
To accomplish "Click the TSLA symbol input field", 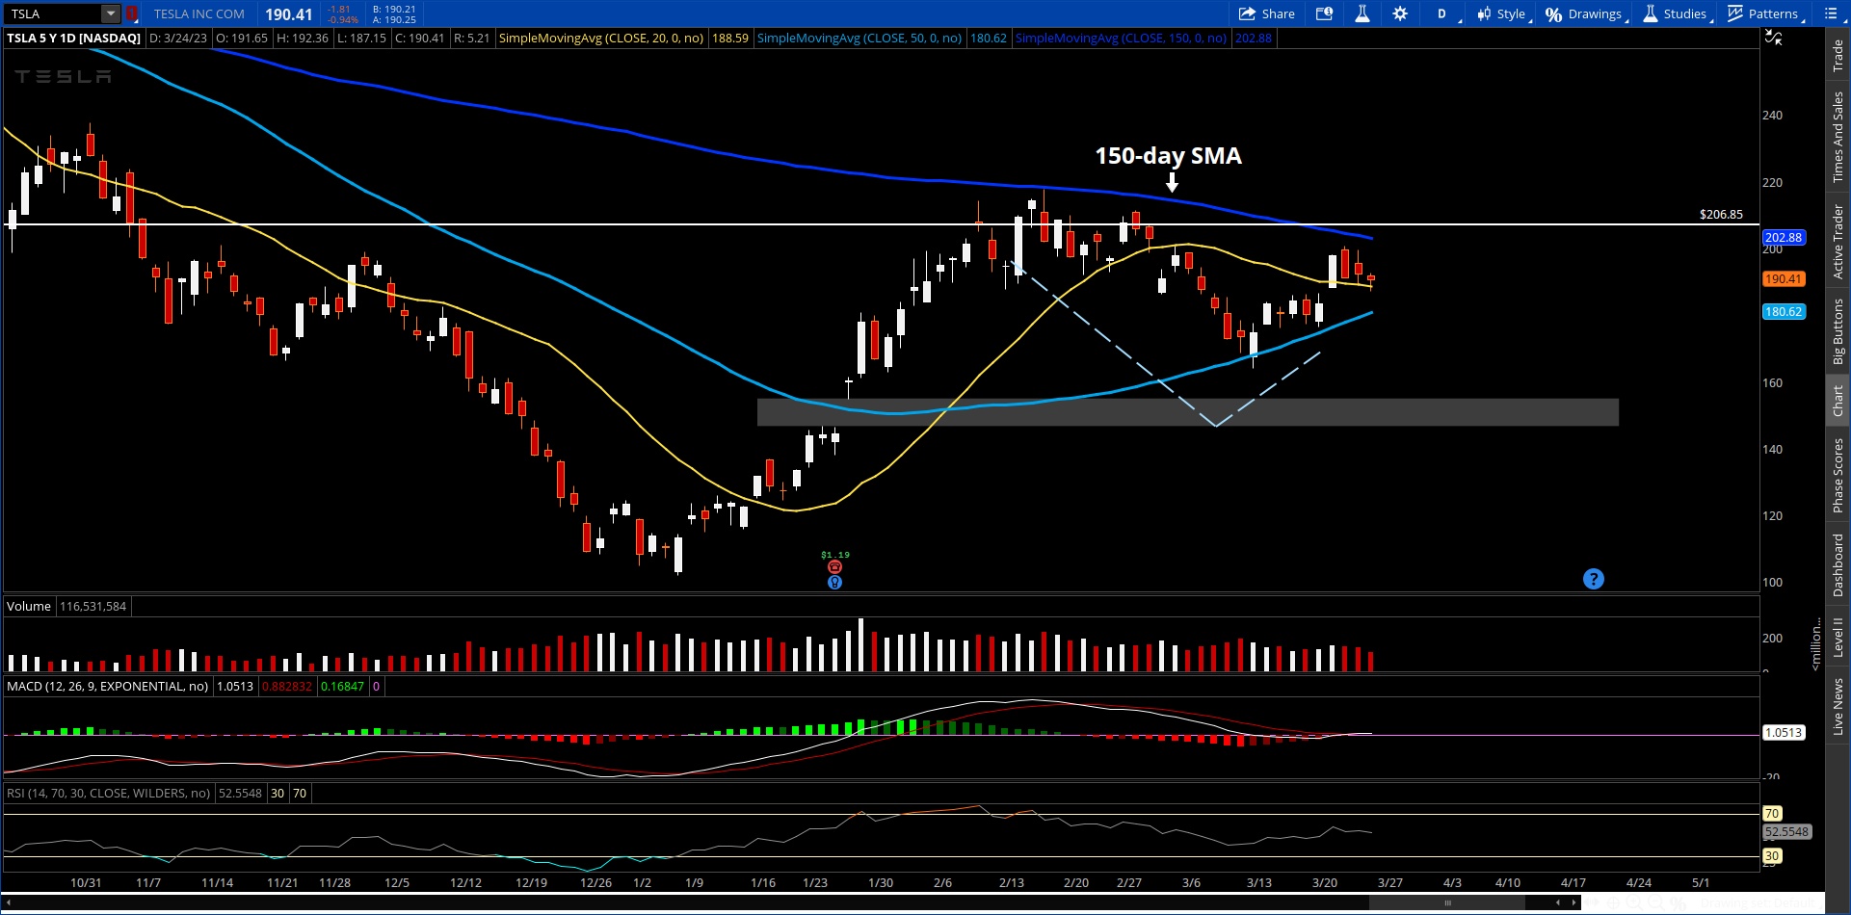I will pyautogui.click(x=52, y=13).
